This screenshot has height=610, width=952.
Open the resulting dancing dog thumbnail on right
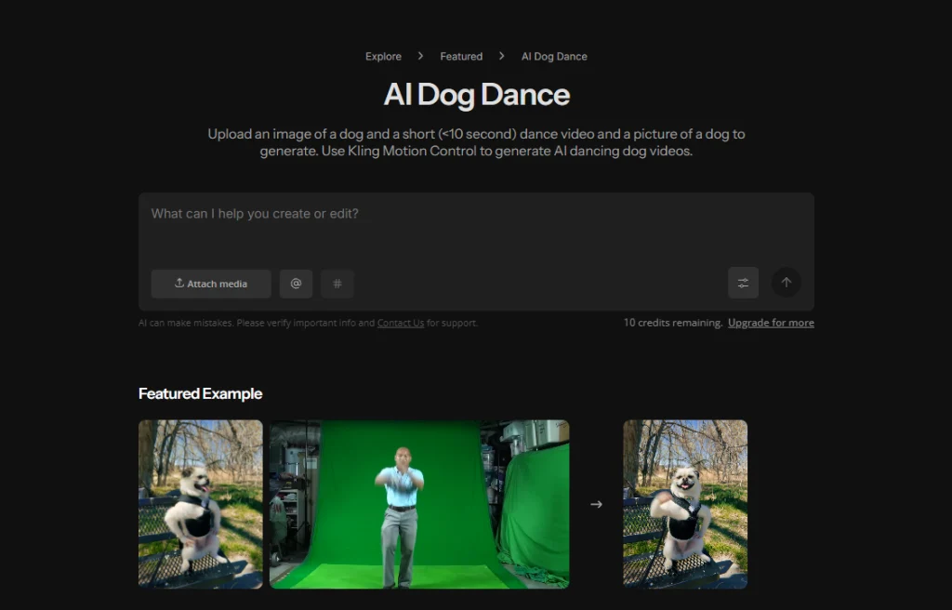(685, 504)
